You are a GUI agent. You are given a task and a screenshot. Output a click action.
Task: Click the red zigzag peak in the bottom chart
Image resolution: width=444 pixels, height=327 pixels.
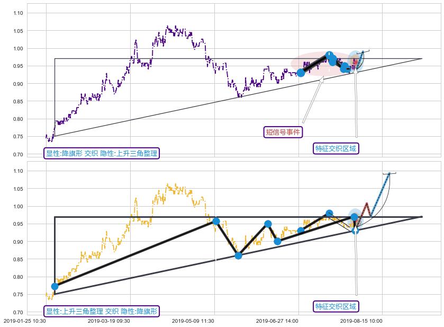[x=366, y=203]
